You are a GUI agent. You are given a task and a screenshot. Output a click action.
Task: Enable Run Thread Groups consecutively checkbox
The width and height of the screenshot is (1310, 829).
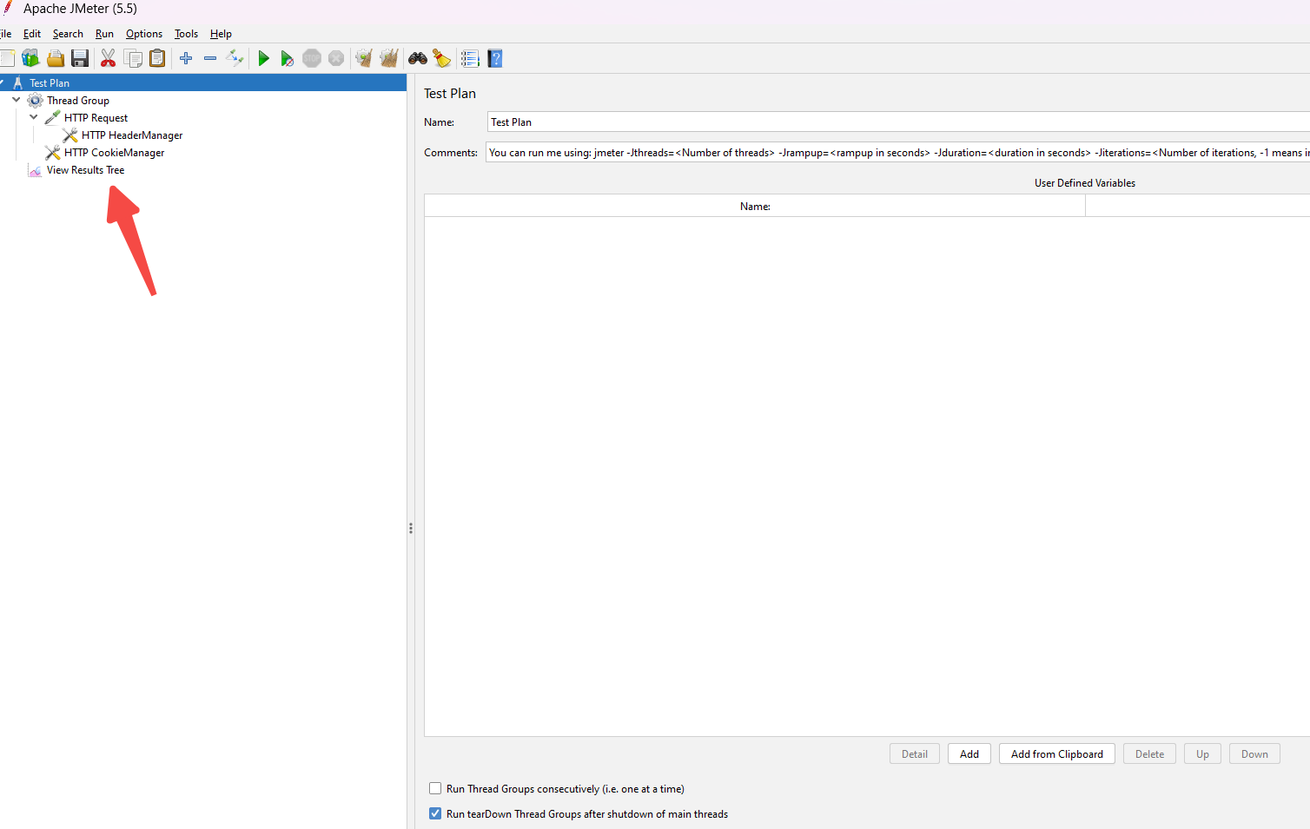point(435,788)
